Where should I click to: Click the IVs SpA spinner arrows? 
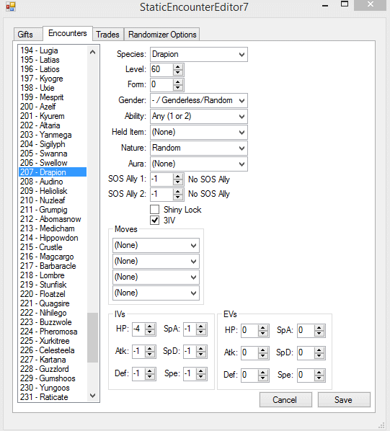(201, 329)
